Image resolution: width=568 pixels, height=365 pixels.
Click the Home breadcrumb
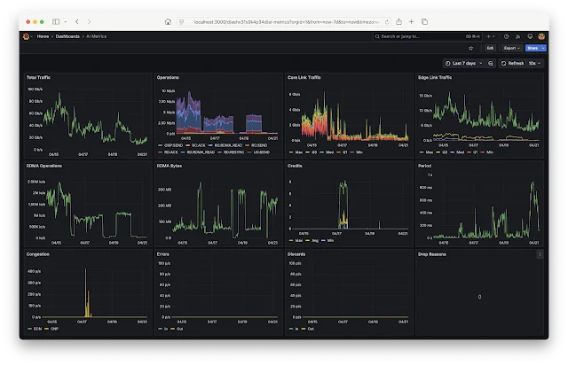point(43,36)
